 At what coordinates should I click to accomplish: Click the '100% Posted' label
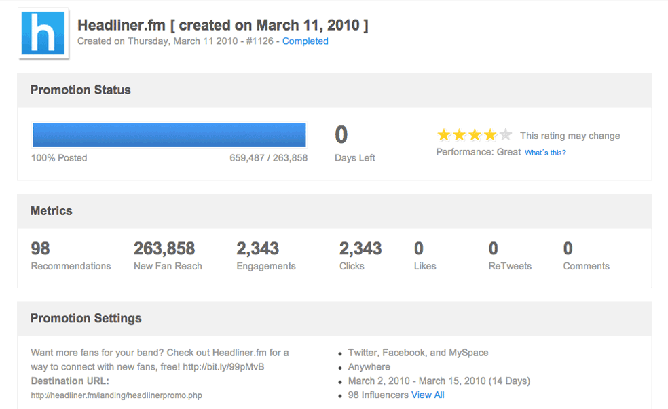pos(59,158)
